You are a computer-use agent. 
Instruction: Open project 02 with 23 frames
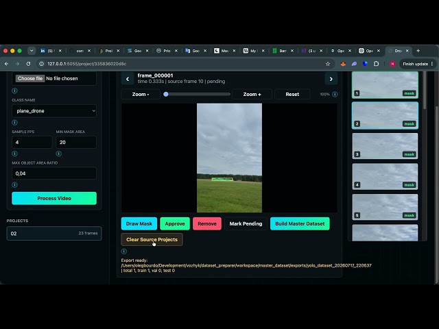[54, 233]
